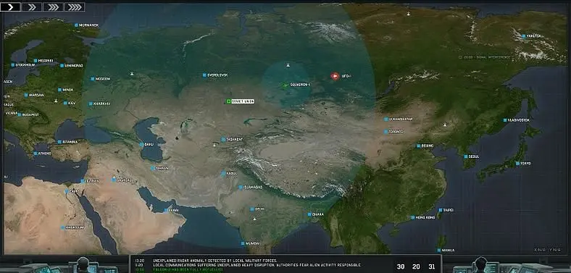Set game speed to single arrow
Viewport: 571px width, 273px height.
pos(11,7)
